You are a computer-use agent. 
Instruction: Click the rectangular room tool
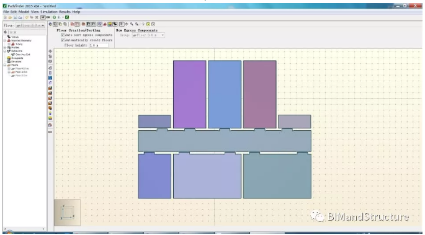[50, 73]
